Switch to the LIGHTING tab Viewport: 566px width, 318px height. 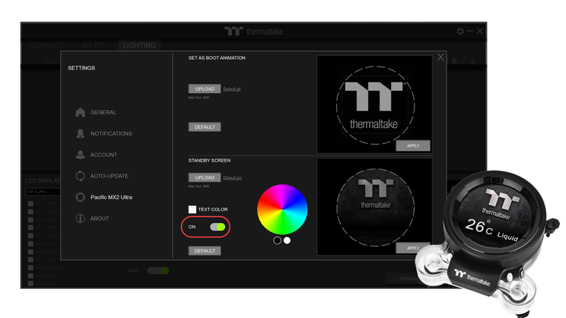point(139,45)
